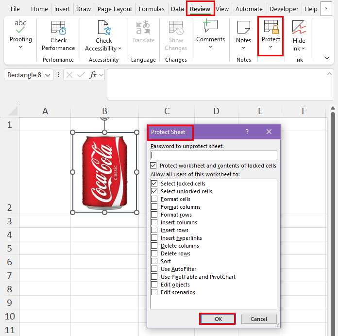Enable the Sort permission checkbox

154,261
